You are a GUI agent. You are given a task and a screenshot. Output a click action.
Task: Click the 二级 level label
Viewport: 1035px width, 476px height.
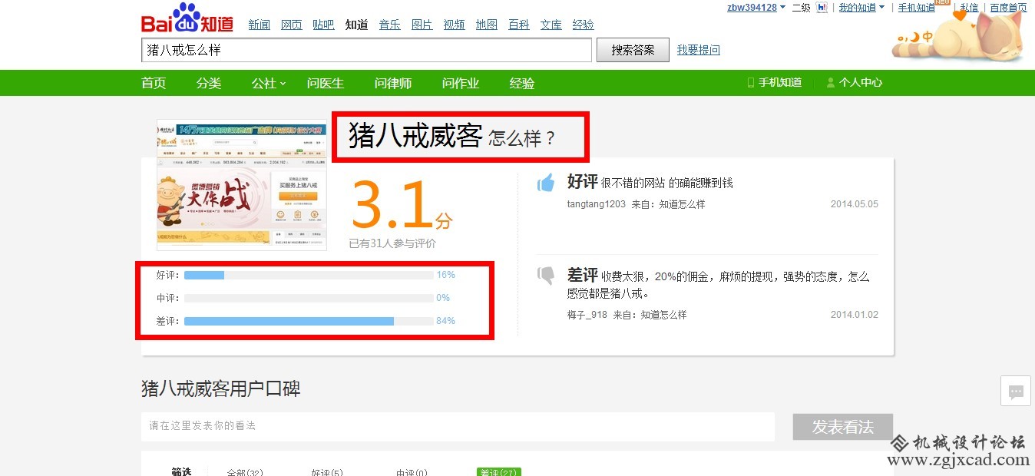[x=802, y=8]
